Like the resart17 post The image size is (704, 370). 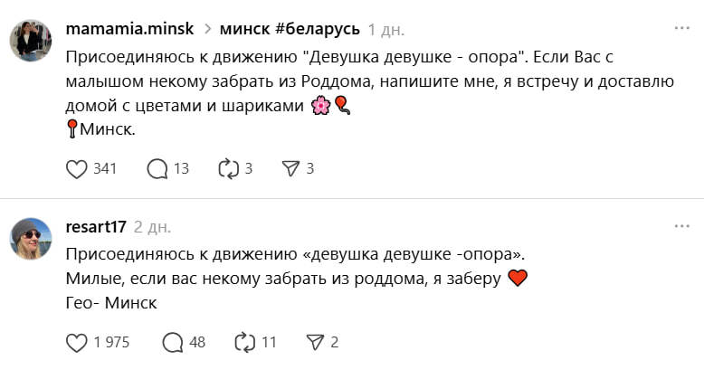click(x=78, y=342)
